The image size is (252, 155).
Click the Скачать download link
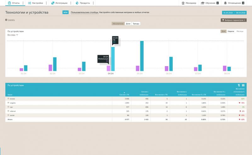point(11,20)
